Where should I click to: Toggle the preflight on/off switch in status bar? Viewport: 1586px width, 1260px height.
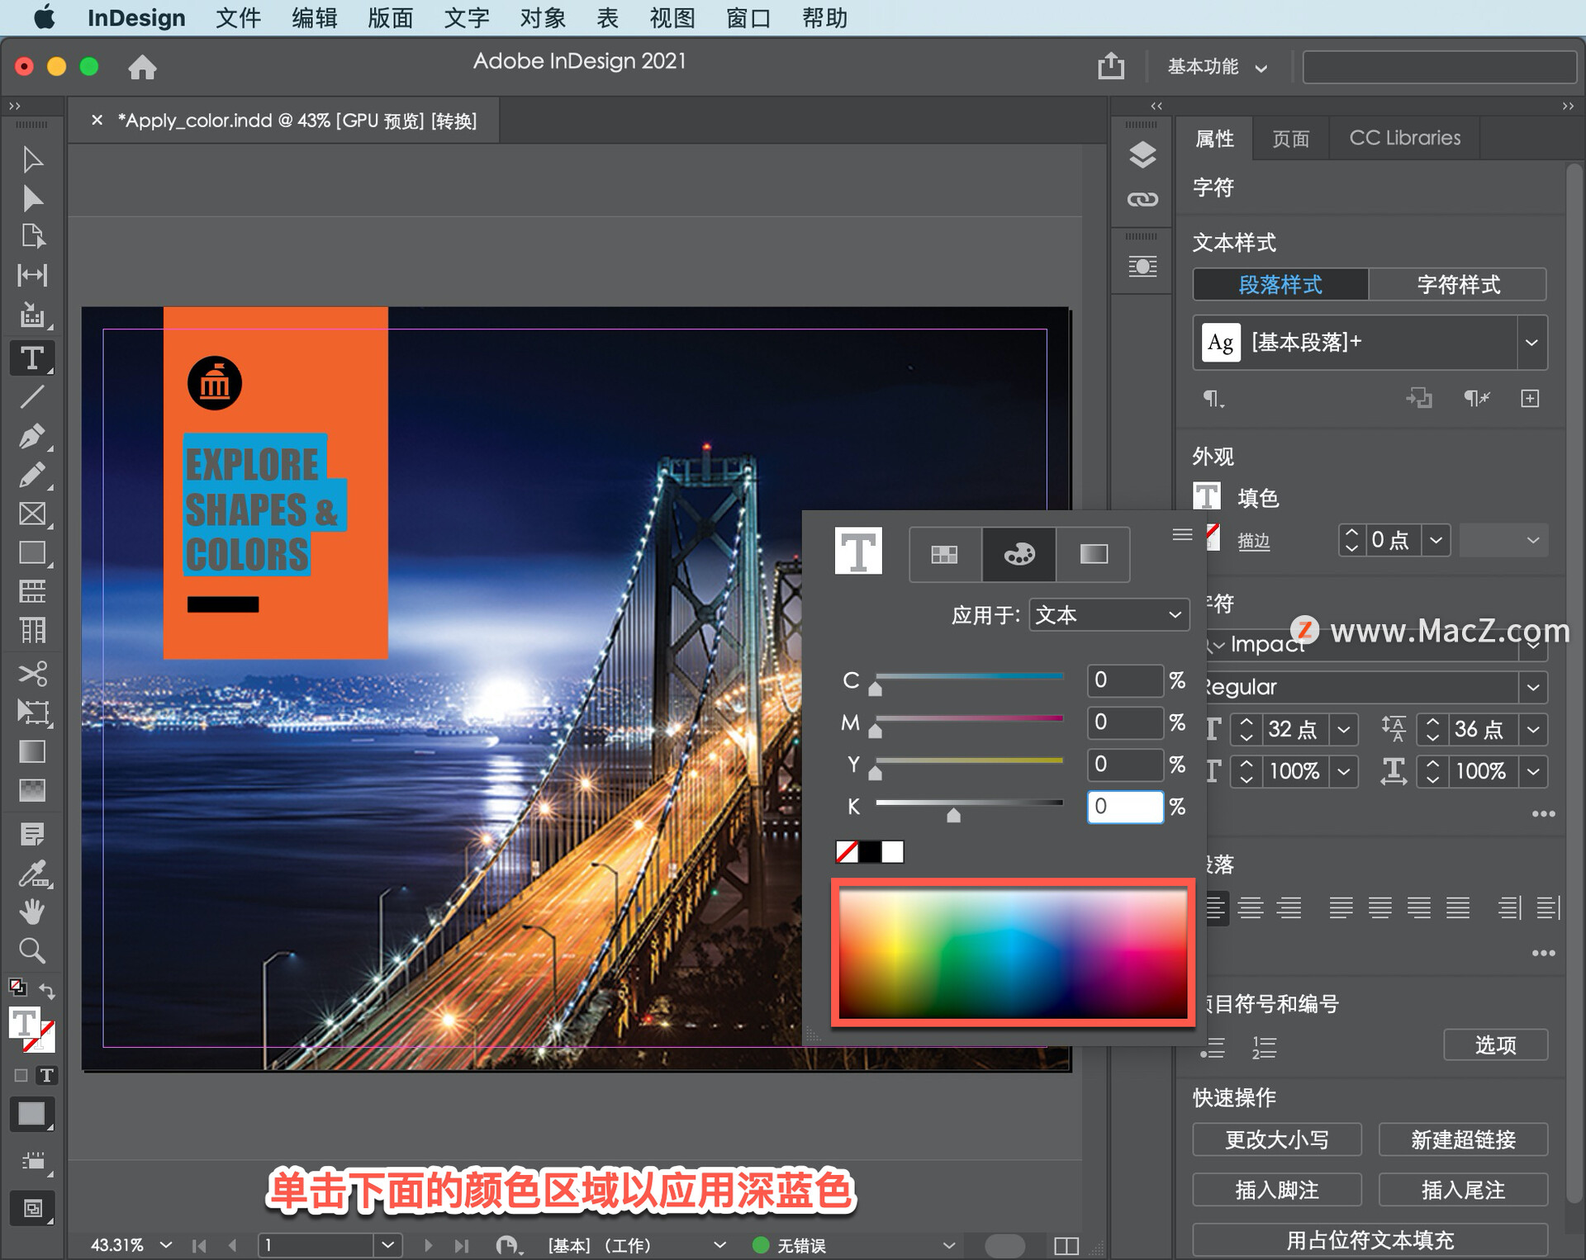point(1004,1244)
